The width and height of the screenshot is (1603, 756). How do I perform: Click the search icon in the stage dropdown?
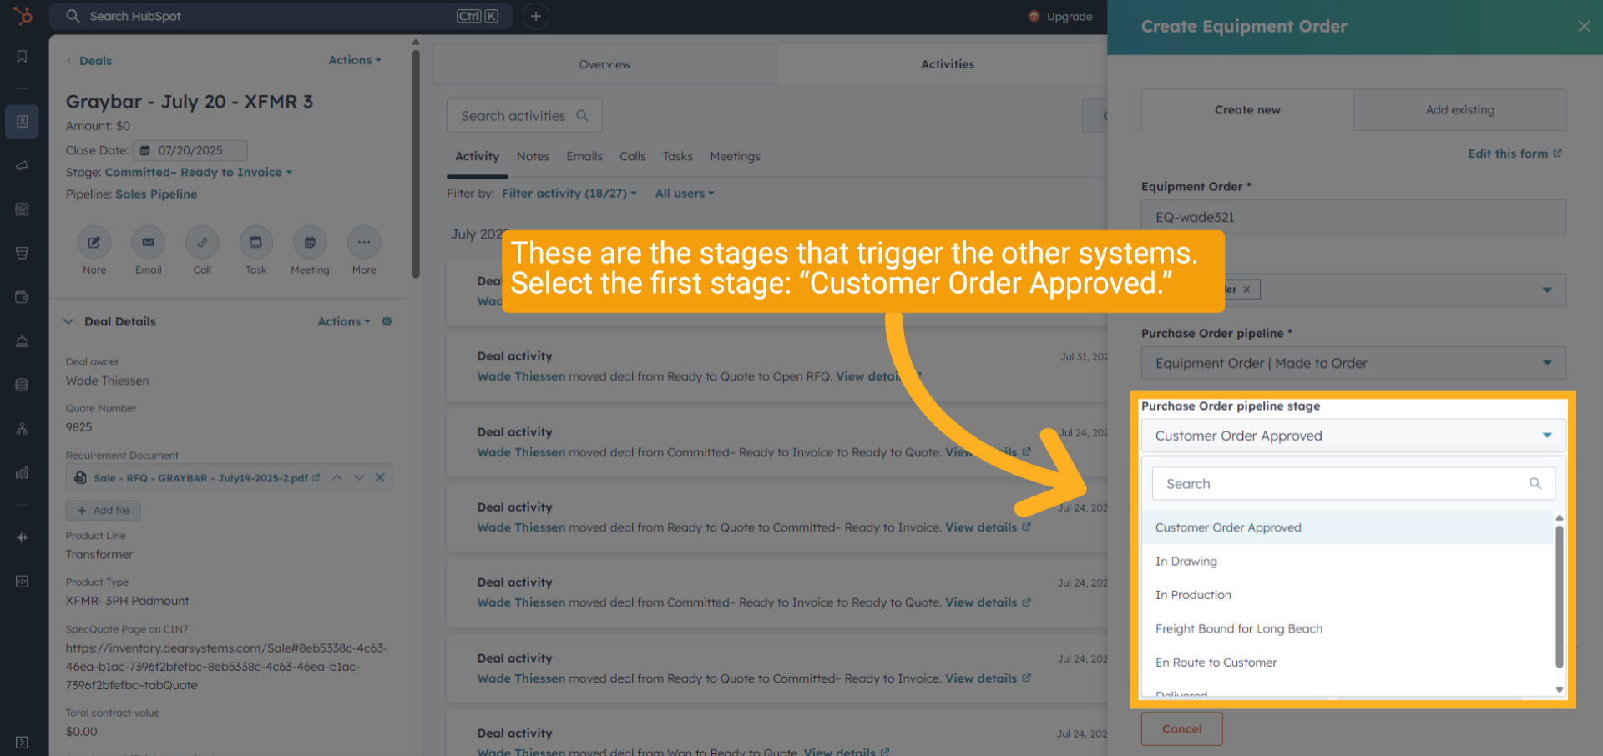(1535, 483)
